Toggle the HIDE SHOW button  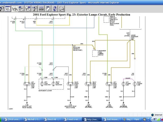coord(41,9)
